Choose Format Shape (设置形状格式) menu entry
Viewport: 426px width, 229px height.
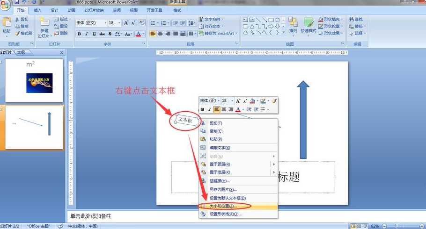click(x=239, y=214)
